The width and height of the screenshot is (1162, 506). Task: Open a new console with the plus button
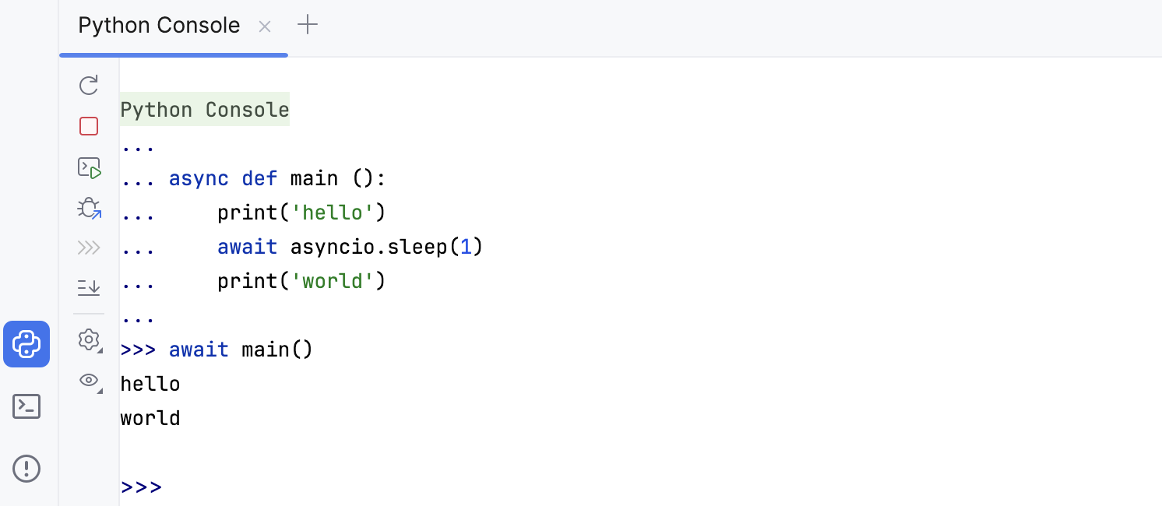(308, 24)
